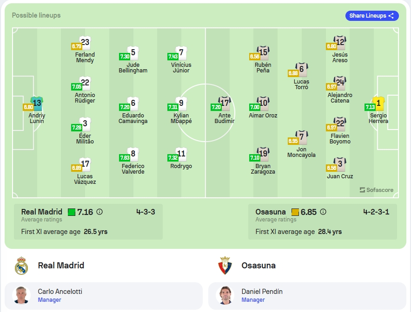Click Daniel Pendín's photo thumbnail
Viewport: 411px width, 312px height.
pyautogui.click(x=225, y=295)
